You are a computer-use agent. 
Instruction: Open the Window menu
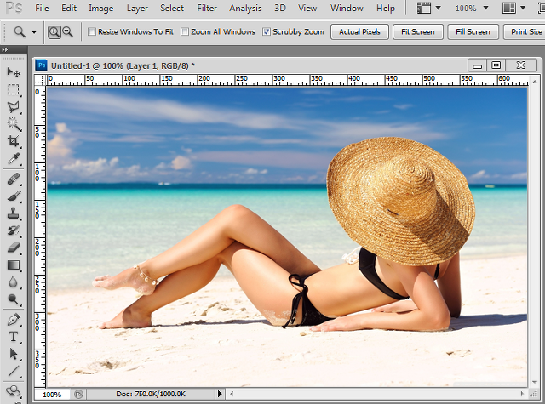point(347,8)
